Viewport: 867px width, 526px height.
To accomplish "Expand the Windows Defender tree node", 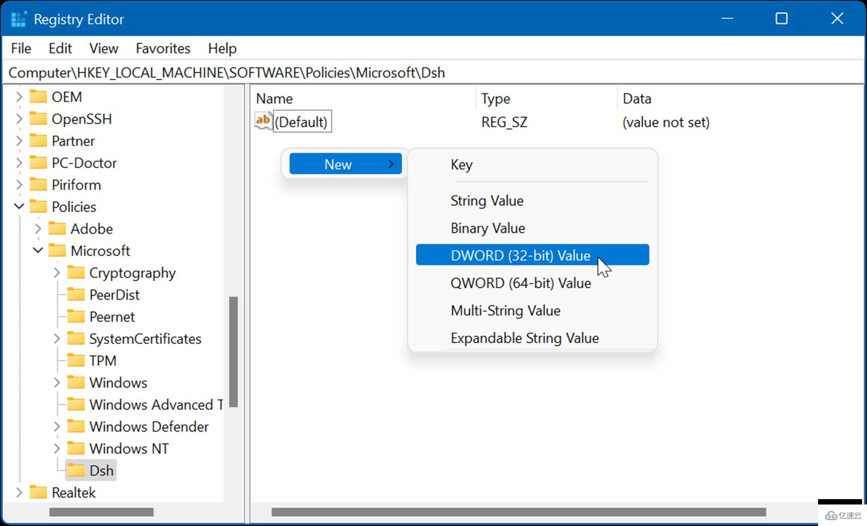I will pyautogui.click(x=56, y=427).
